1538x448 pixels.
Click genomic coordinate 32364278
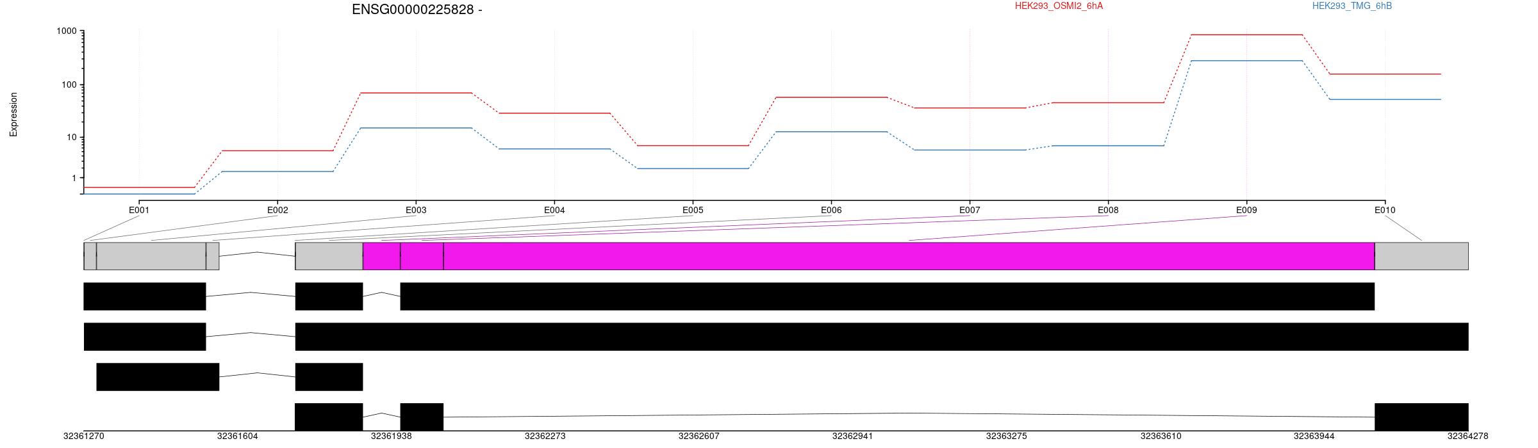point(1468,436)
